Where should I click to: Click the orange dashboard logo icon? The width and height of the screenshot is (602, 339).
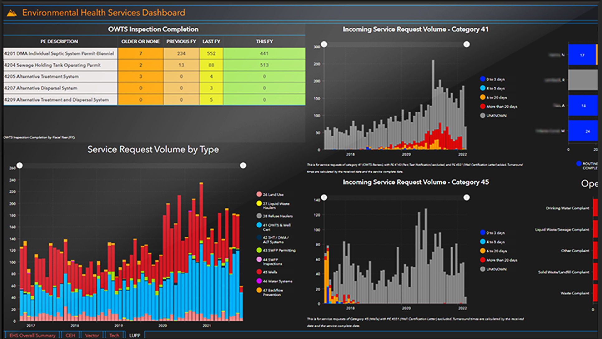tap(12, 13)
